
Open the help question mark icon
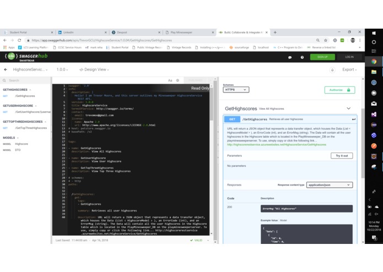click(x=302, y=57)
